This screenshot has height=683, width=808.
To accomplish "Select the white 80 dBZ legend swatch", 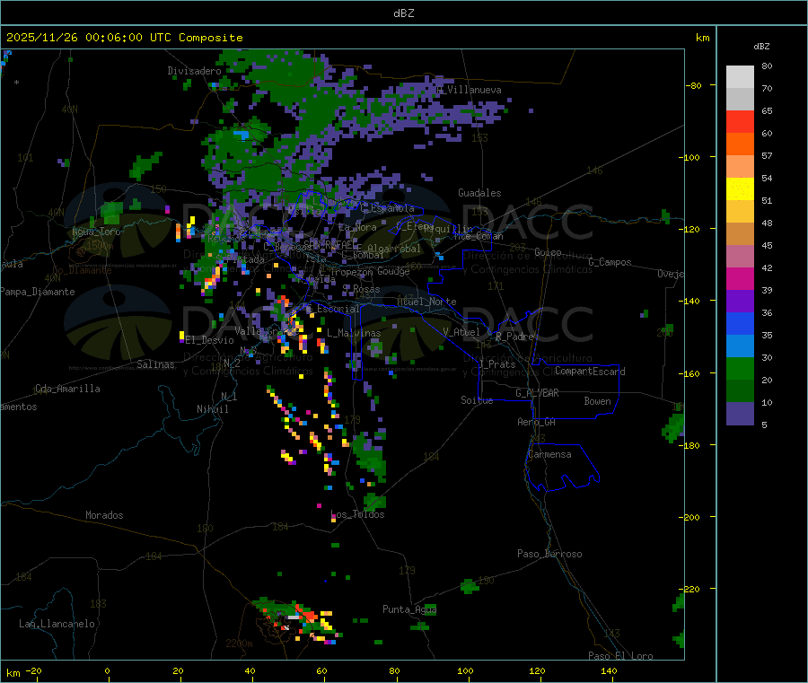I will (740, 77).
